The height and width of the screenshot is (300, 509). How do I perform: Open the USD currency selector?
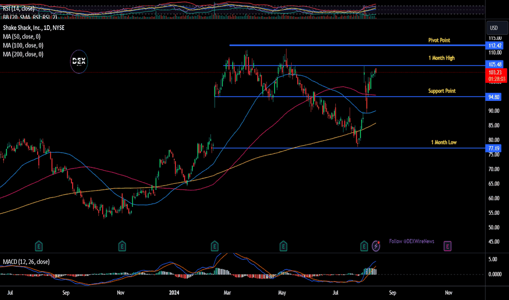tap(496, 28)
